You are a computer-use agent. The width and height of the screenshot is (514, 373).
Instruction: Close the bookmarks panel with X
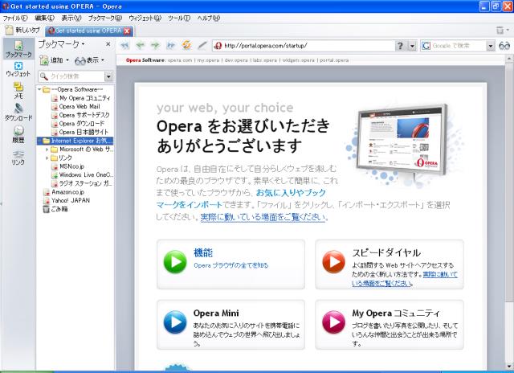tap(108, 43)
